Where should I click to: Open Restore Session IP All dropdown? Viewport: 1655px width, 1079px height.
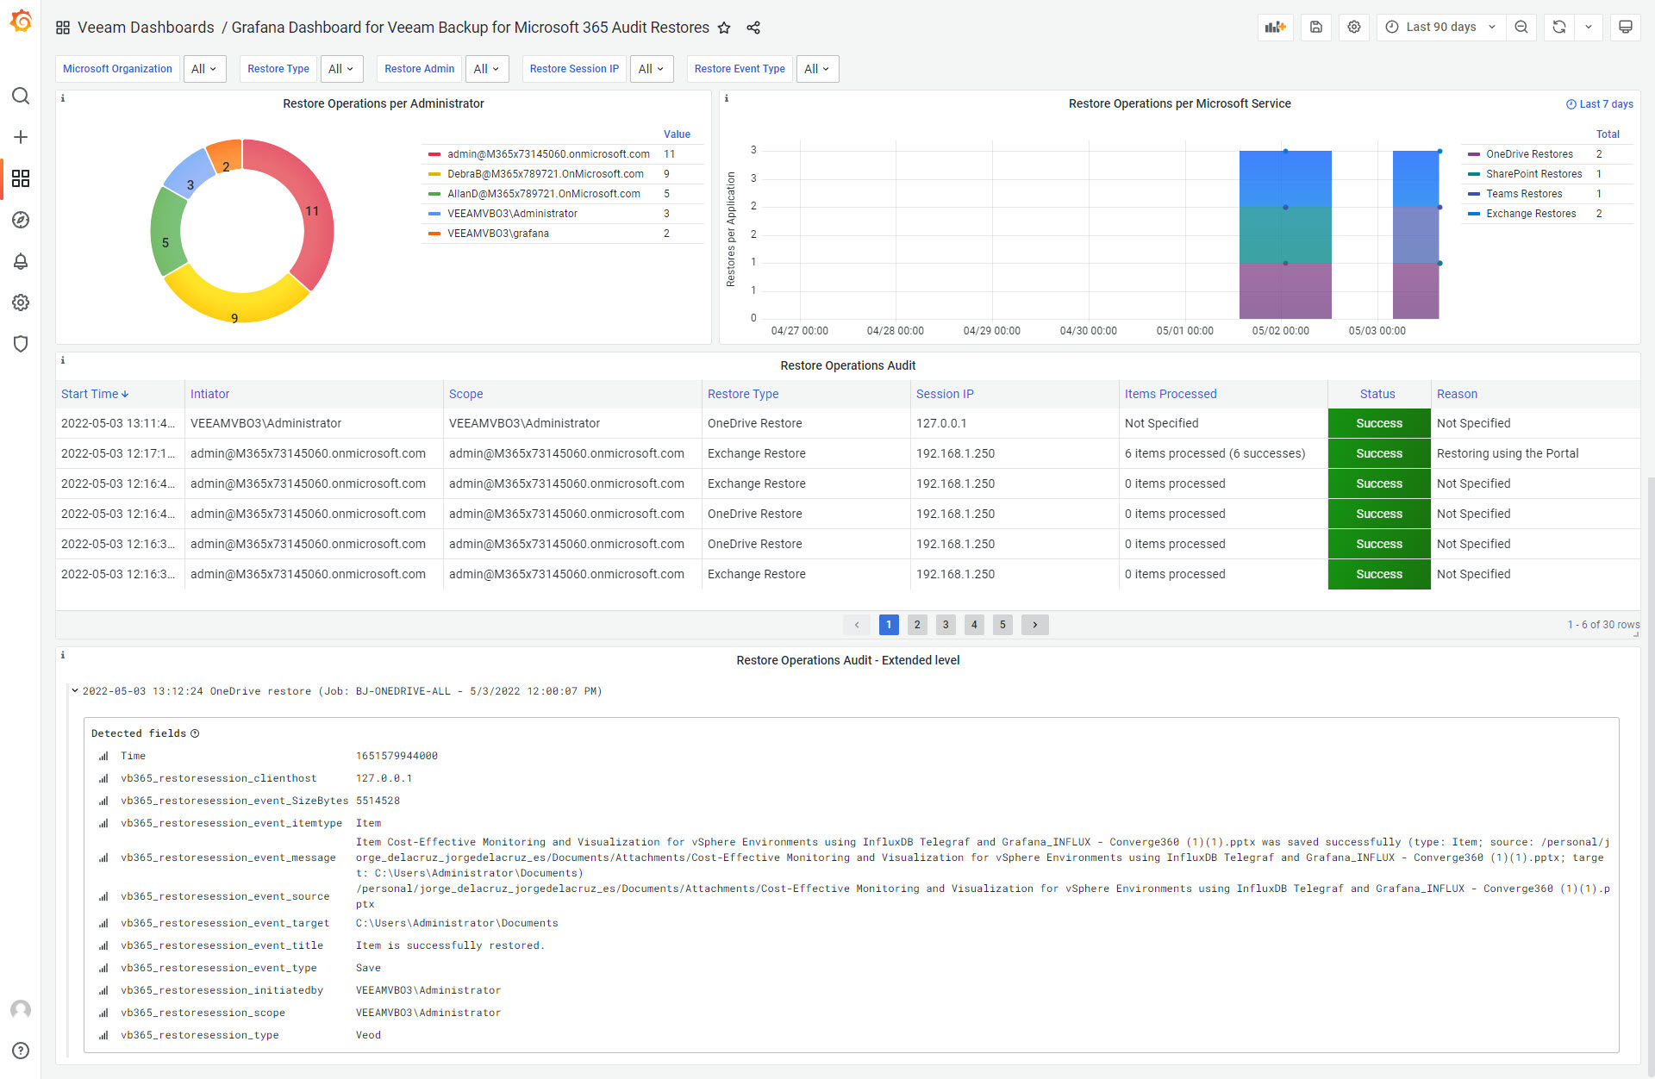[652, 69]
